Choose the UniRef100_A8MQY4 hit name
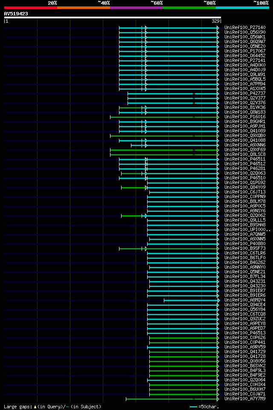273x410 pixels. pyautogui.click(x=245, y=300)
